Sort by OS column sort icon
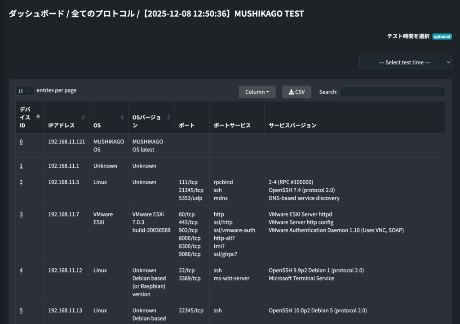Screen dimensions: 460x324 tap(122, 117)
